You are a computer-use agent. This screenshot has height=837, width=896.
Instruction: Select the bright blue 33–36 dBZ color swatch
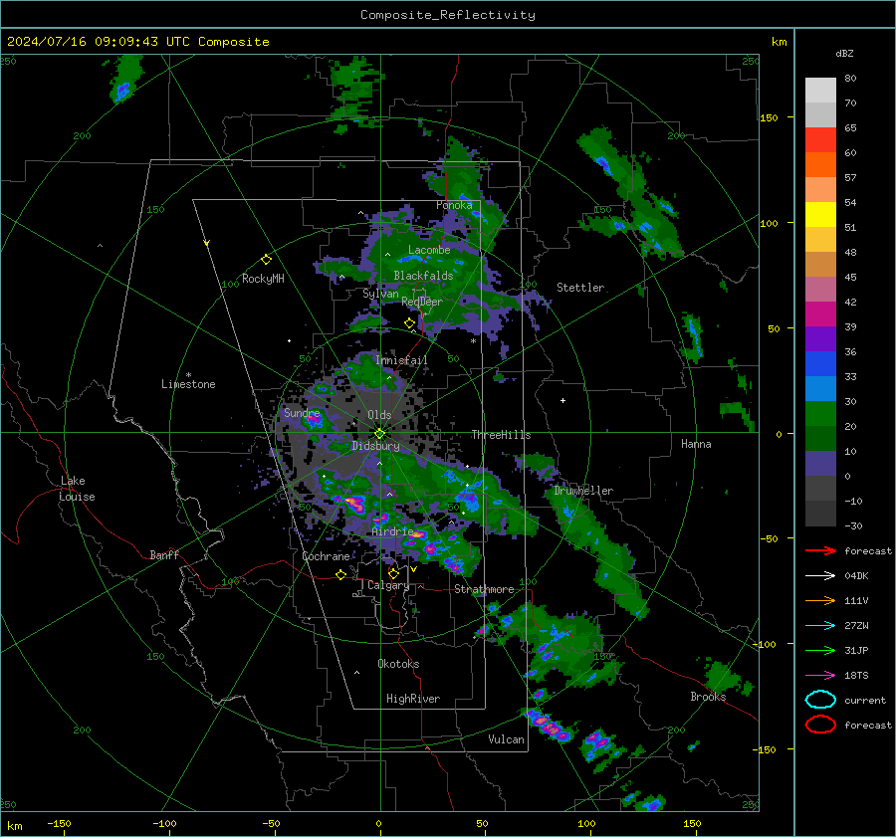(x=820, y=364)
